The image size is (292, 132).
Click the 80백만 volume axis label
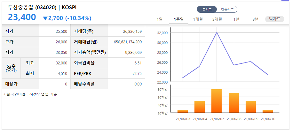pos(162,89)
